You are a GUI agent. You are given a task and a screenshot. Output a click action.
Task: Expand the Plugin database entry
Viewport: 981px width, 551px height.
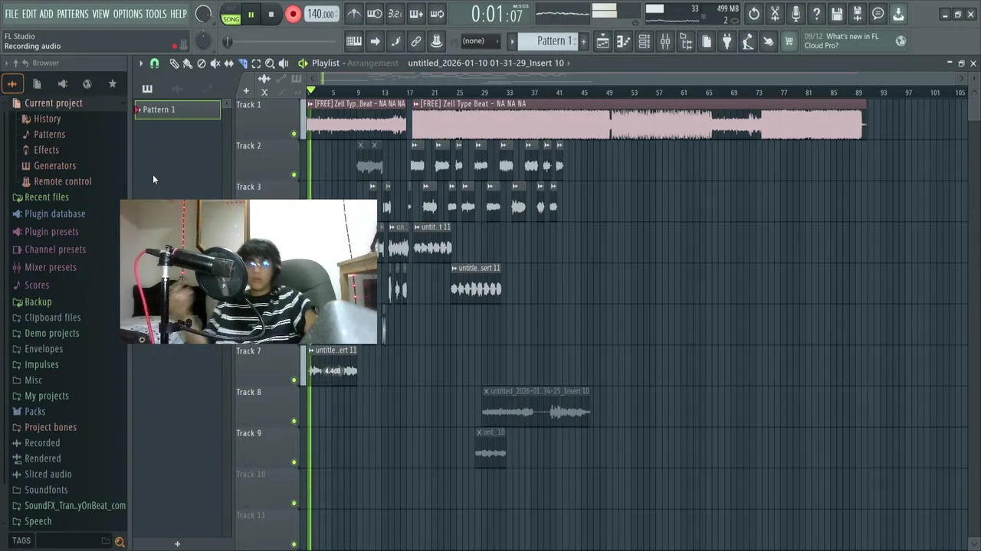[54, 214]
